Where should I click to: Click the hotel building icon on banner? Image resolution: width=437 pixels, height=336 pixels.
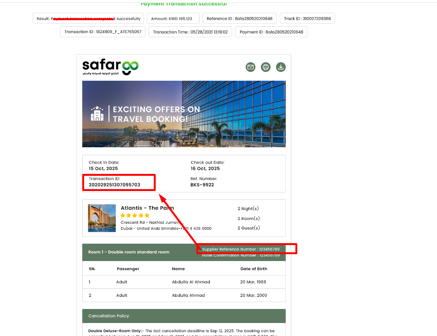pyautogui.click(x=97, y=114)
